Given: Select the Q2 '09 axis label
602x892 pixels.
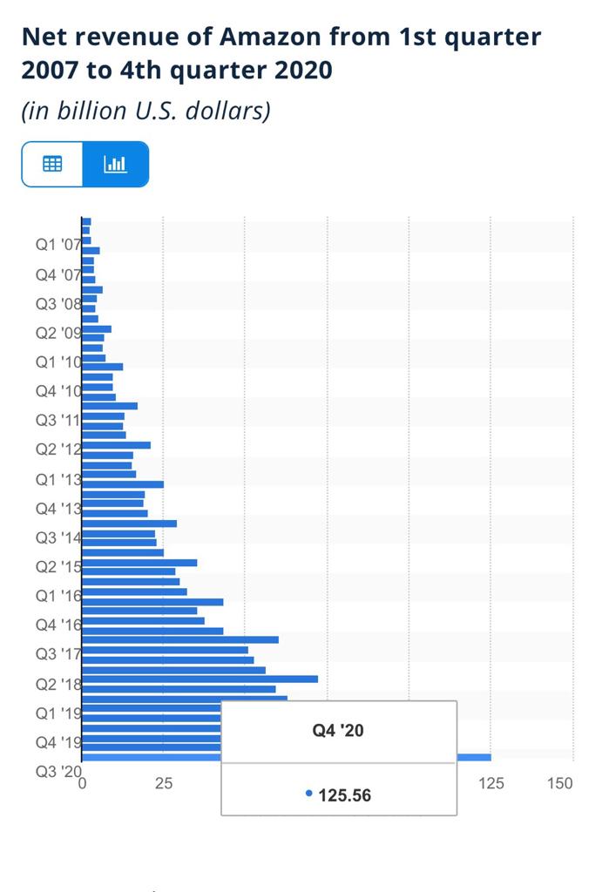Looking at the screenshot, I should tap(58, 333).
